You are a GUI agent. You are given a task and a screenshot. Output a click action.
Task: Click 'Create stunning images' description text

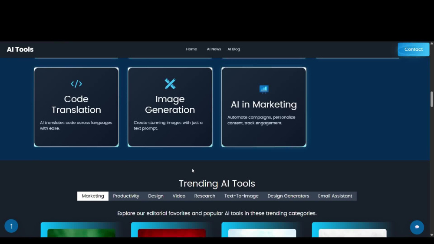pos(168,125)
